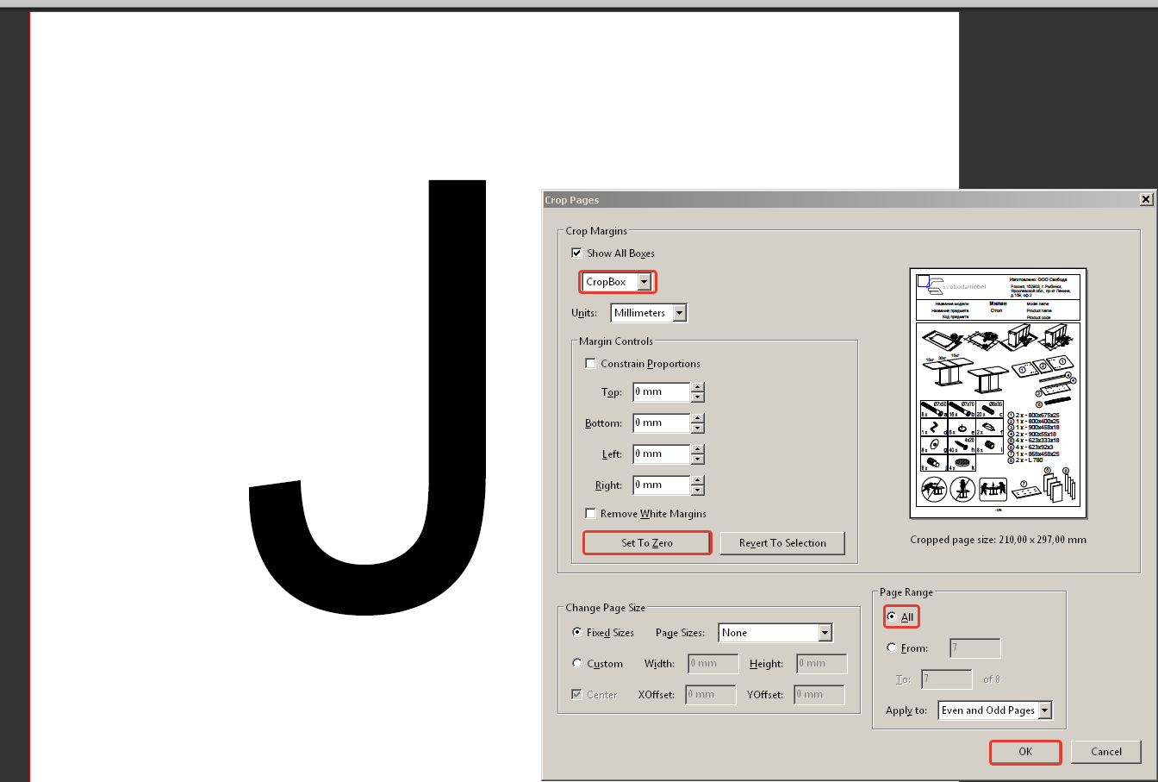The width and height of the screenshot is (1158, 782).
Task: Decrease the Left margin with down arrow
Action: tap(698, 460)
